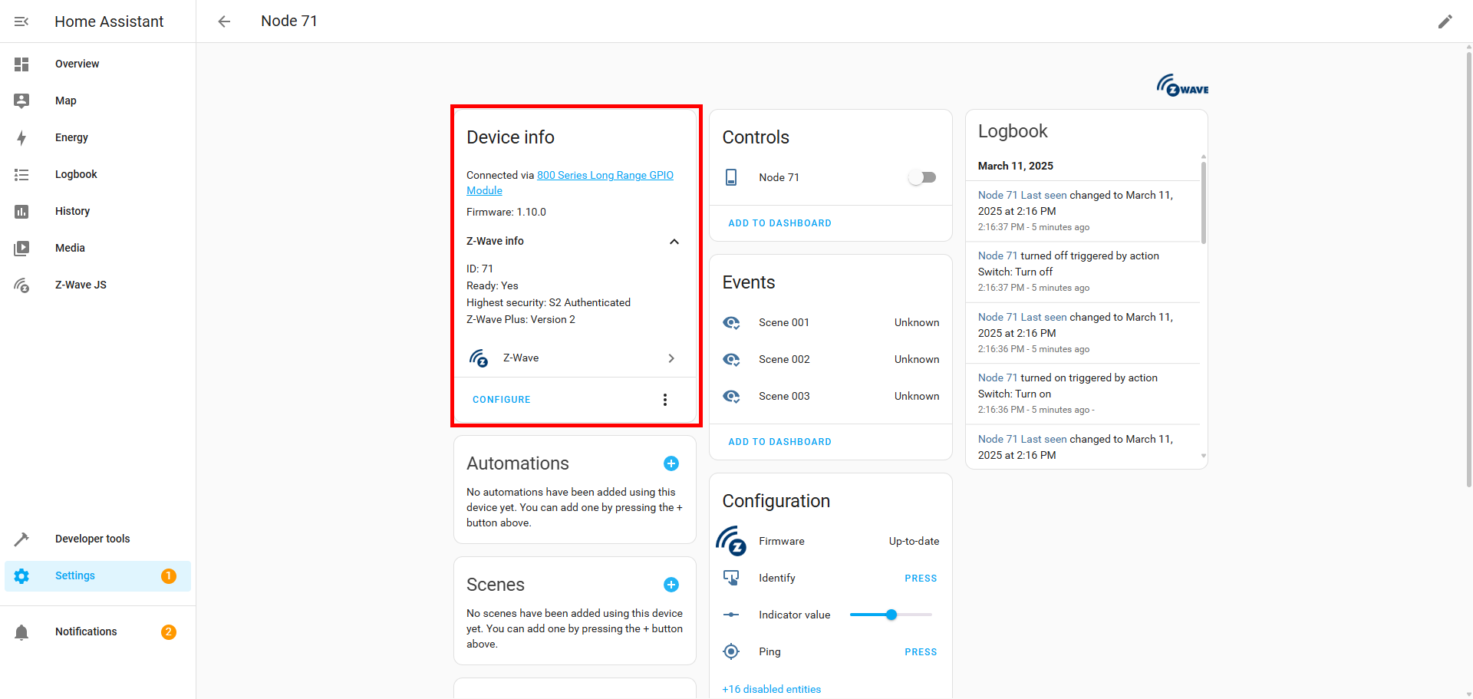Adjust the Indicator value slider

(x=891, y=615)
